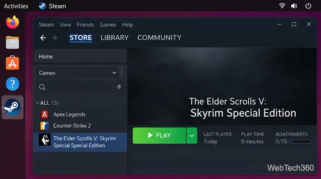The image size is (321, 179).
Task: Maximize the Steam window
Action: 294,24
